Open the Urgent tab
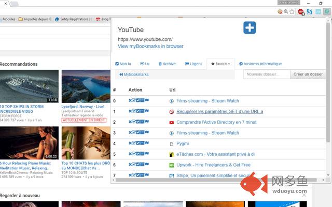This screenshot has height=207, width=332. point(193,64)
